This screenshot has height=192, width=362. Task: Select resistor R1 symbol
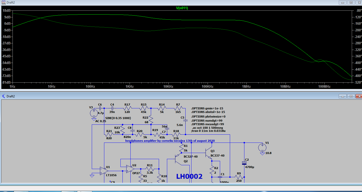pos(182,148)
